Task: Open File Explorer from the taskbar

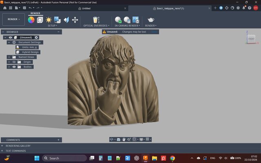Action: pyautogui.click(x=155, y=158)
